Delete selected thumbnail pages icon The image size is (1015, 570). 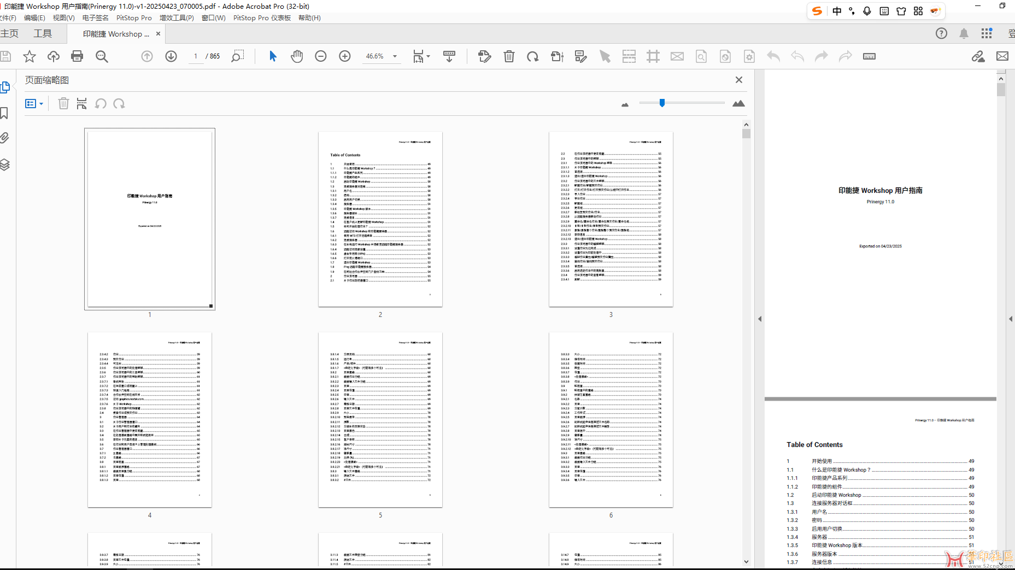coord(63,103)
